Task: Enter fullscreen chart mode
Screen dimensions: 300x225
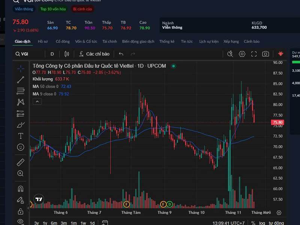Action: 254,54
